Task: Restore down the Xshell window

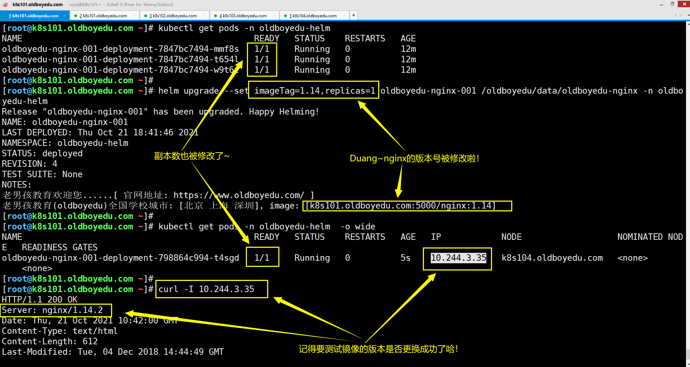Action: [672, 4]
